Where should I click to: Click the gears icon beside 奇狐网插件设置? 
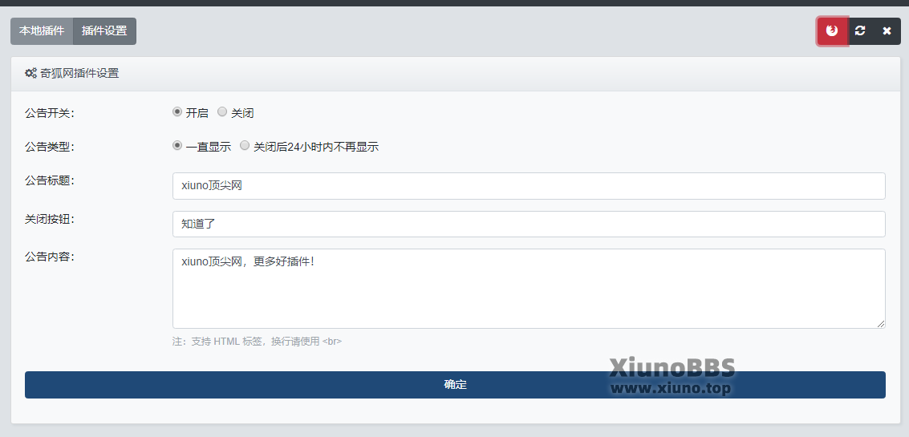tap(30, 74)
